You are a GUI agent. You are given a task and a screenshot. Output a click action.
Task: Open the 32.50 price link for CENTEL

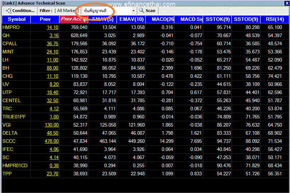(x=52, y=100)
